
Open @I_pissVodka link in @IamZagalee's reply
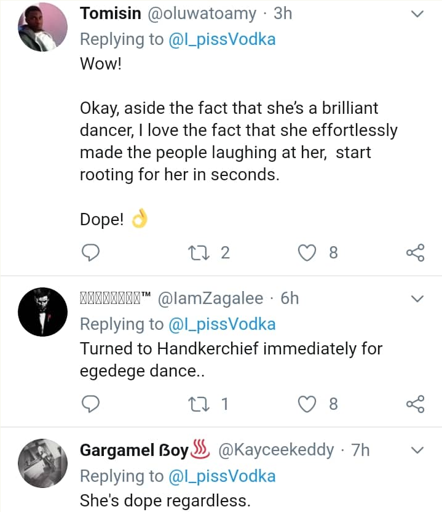224,324
